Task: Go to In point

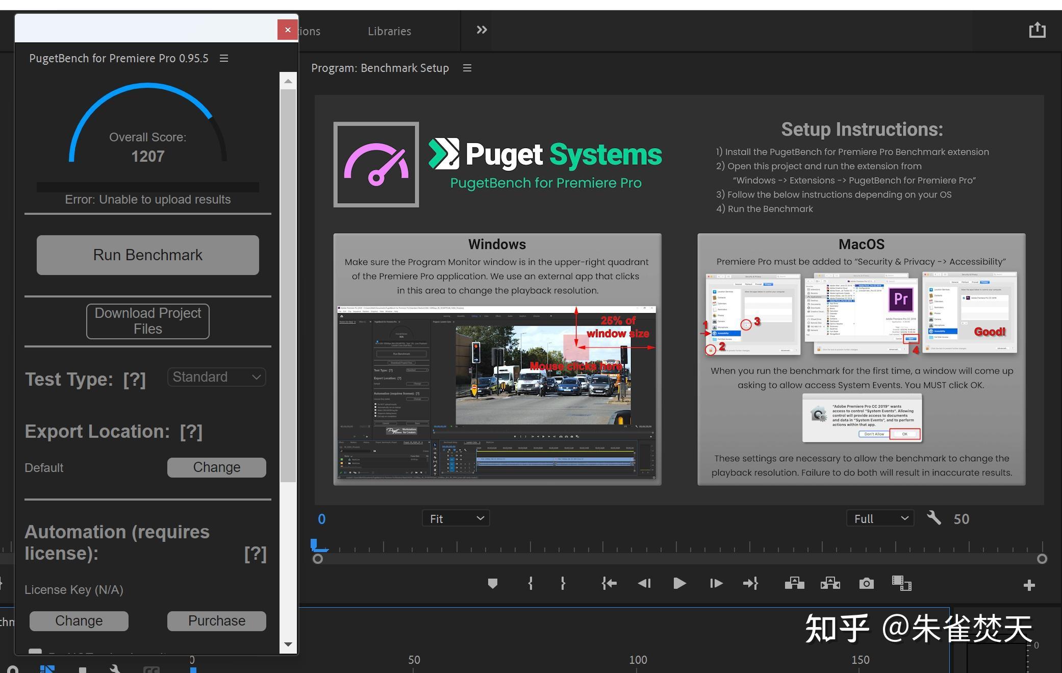Action: point(609,583)
